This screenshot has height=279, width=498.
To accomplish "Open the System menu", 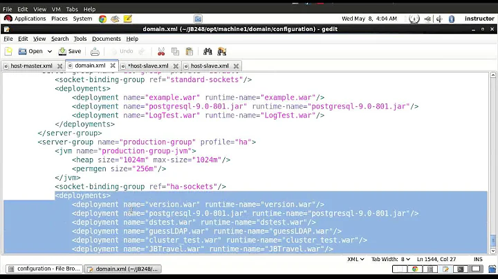I will click(x=82, y=19).
